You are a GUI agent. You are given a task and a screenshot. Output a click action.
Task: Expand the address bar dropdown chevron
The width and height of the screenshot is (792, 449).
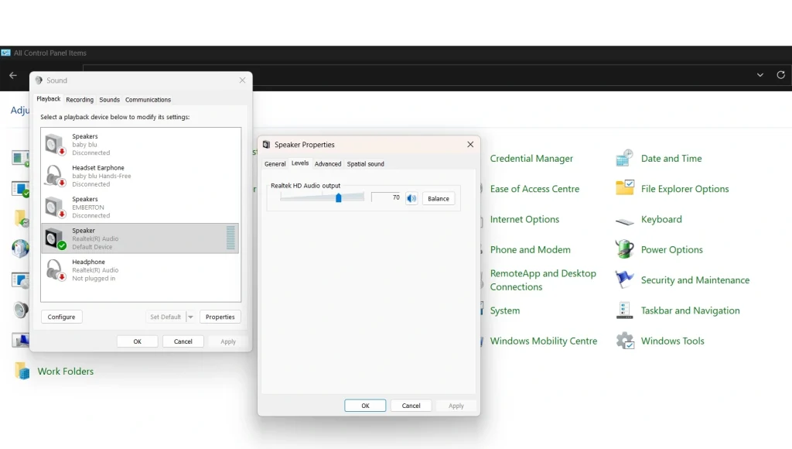click(x=760, y=75)
